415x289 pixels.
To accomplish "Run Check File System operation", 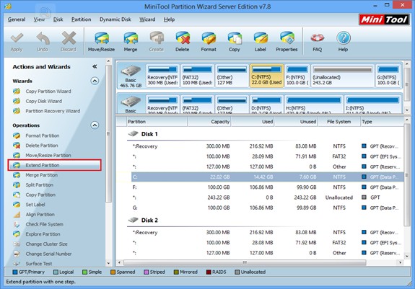I will [44, 224].
